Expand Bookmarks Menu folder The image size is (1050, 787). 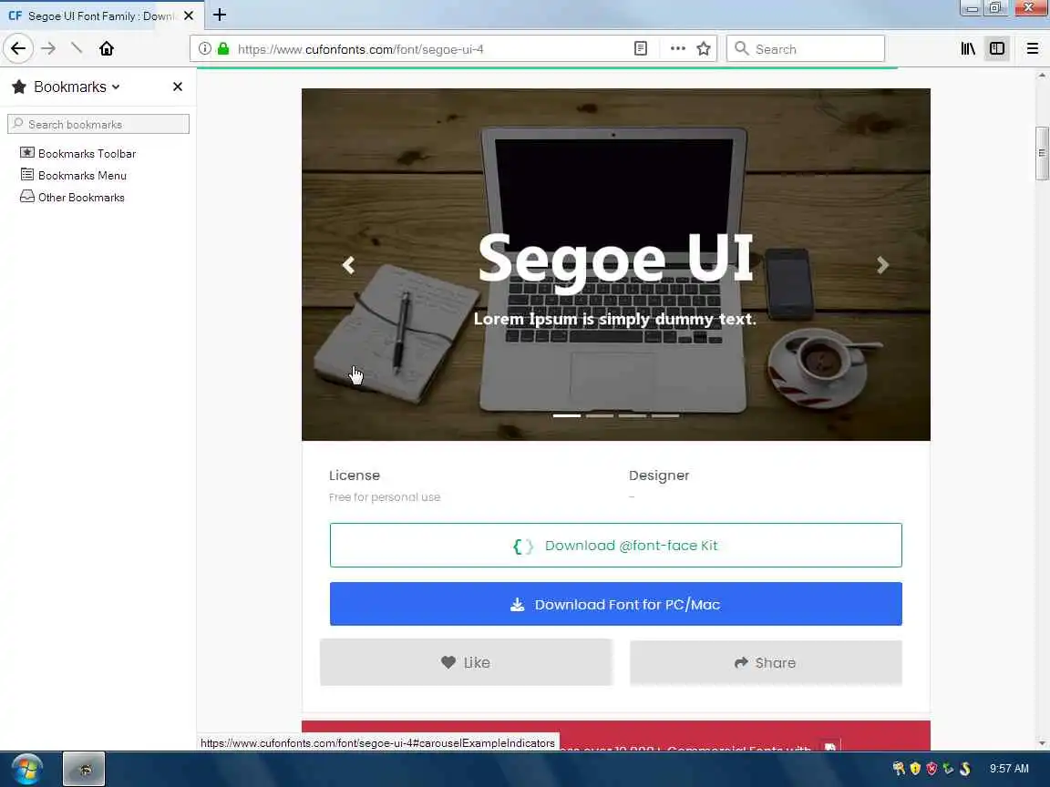point(74,175)
